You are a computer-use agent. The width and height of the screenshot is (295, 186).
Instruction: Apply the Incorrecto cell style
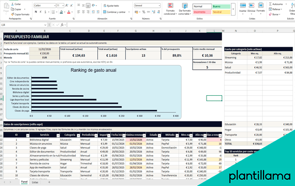click(x=202, y=12)
